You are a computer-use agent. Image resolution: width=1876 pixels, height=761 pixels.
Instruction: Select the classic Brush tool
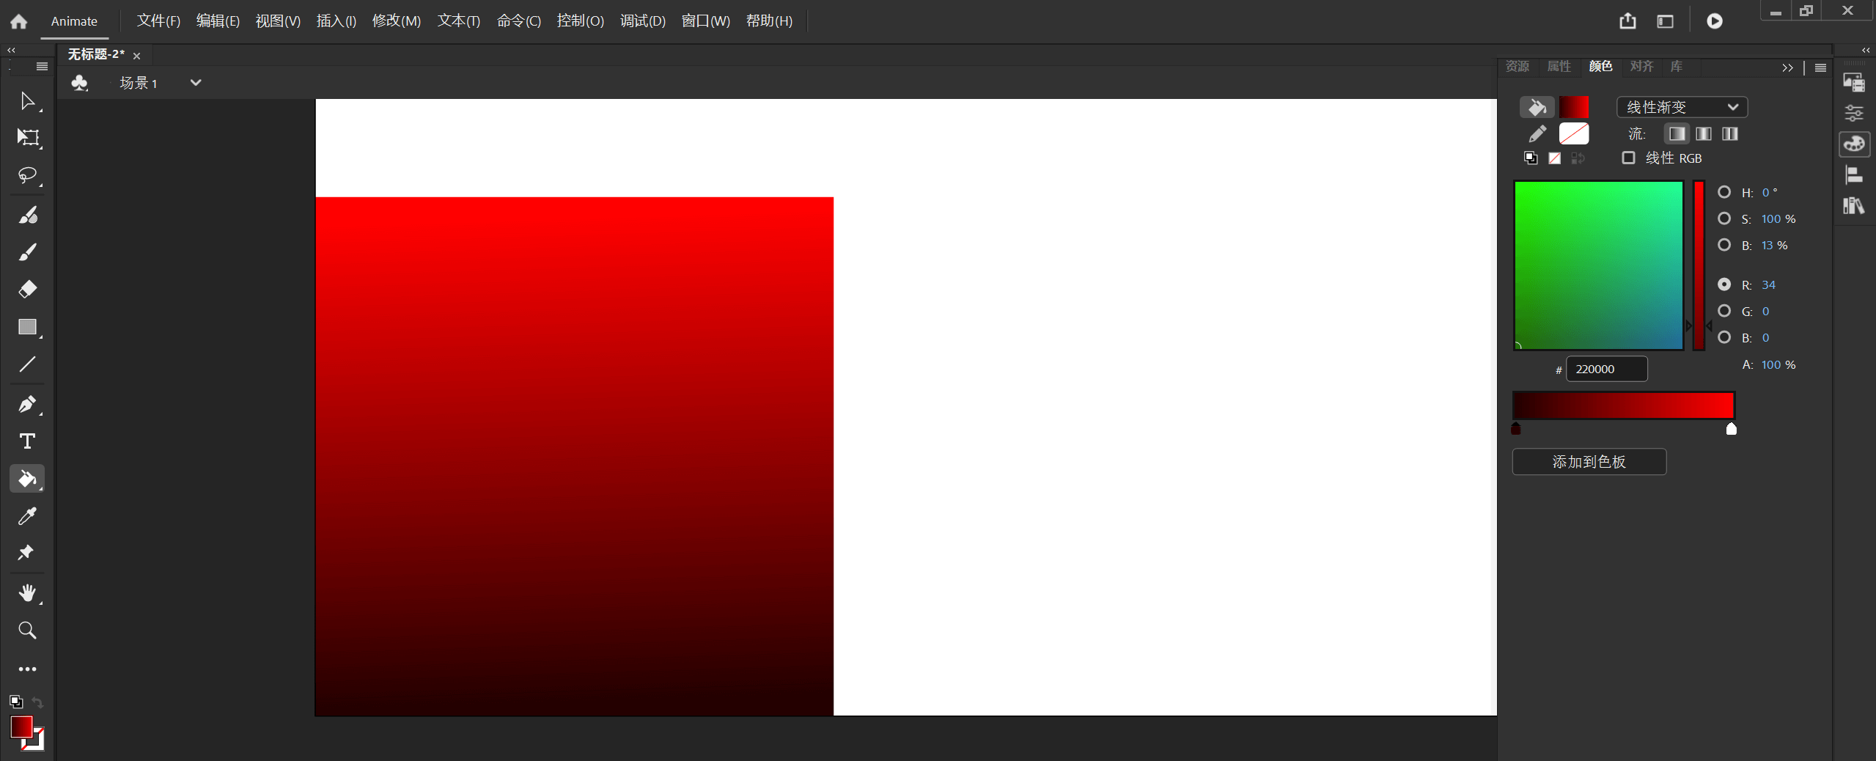[x=27, y=252]
